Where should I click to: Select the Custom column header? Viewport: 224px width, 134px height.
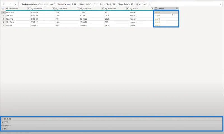pos(166,9)
